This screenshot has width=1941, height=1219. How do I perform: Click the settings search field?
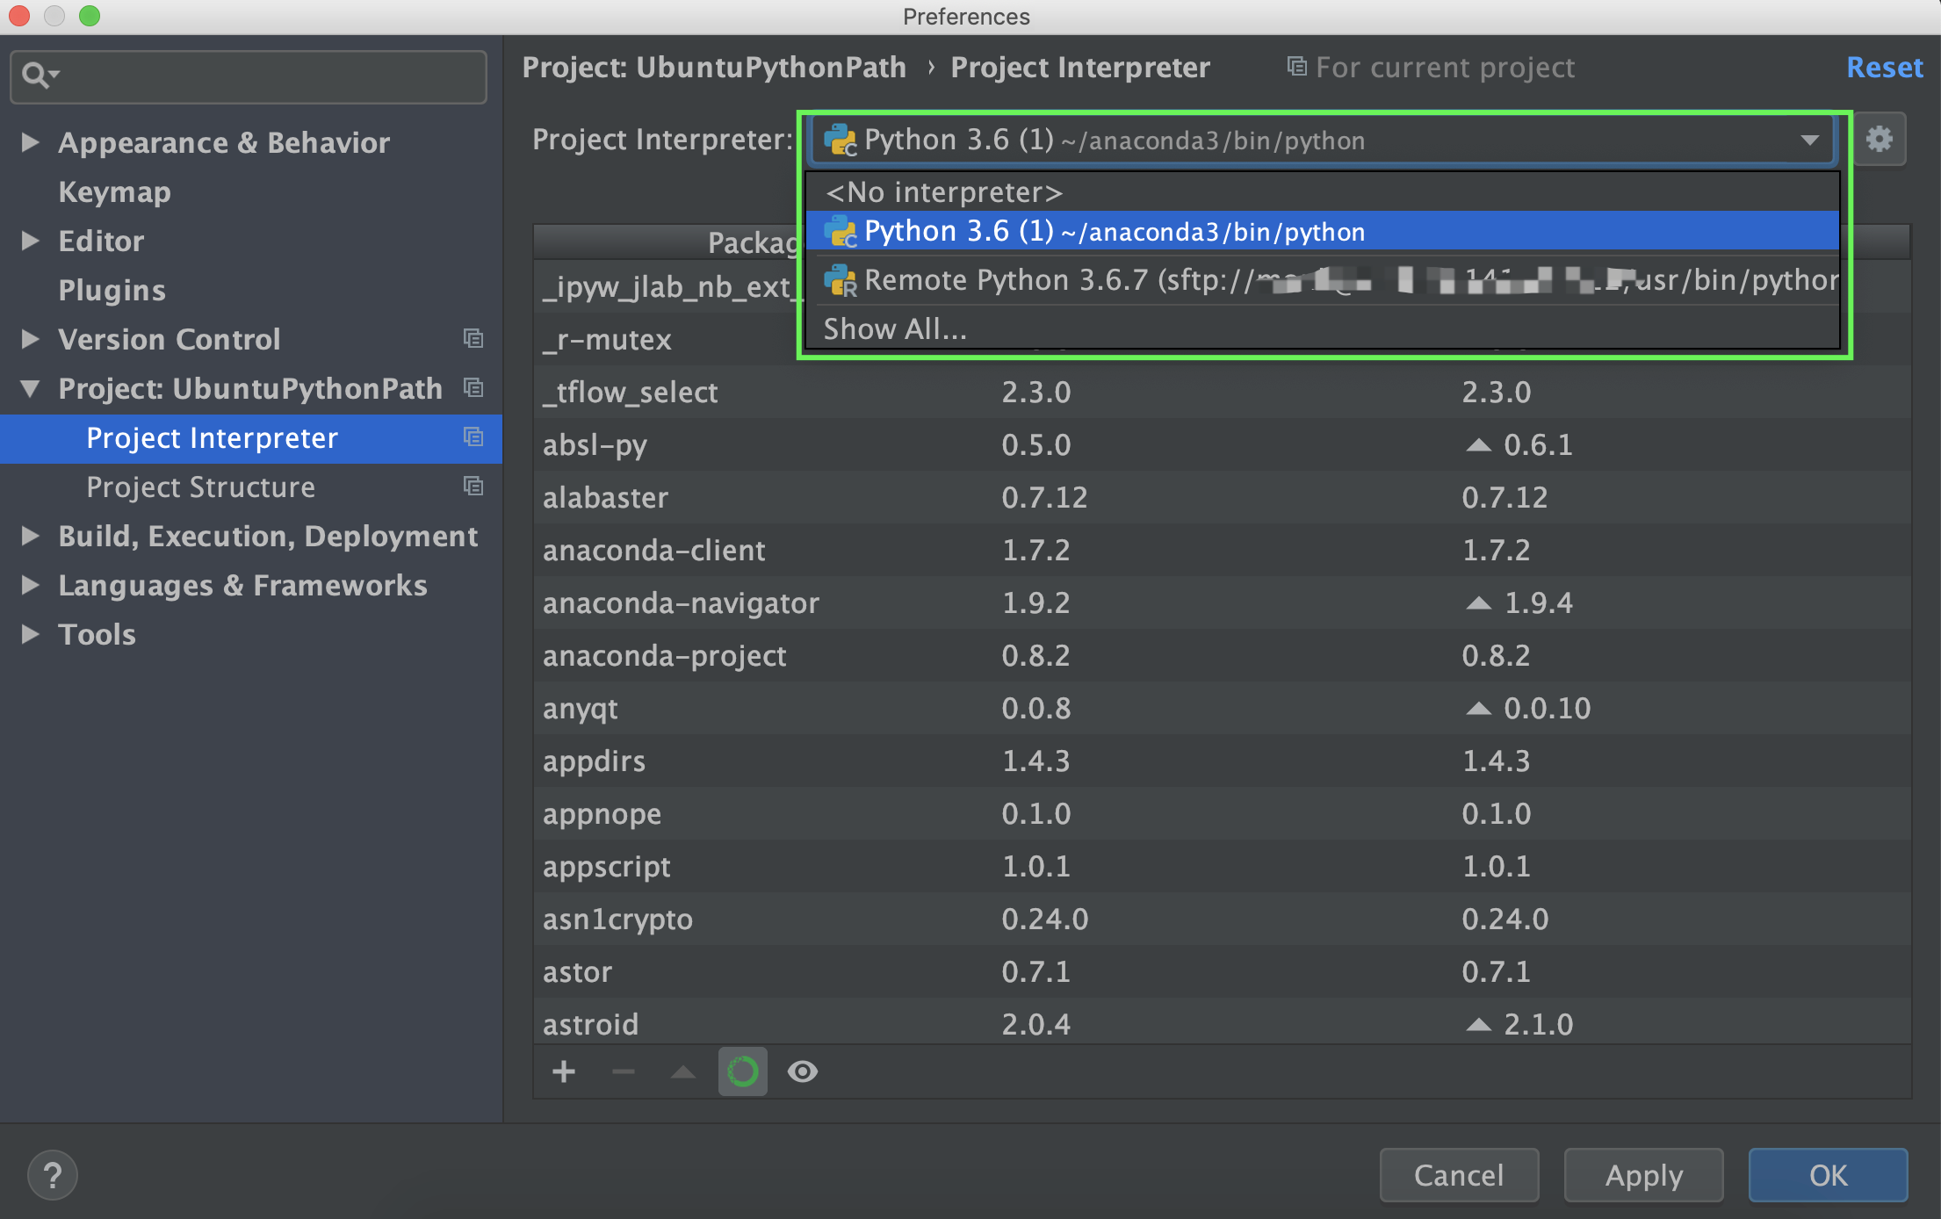point(249,76)
